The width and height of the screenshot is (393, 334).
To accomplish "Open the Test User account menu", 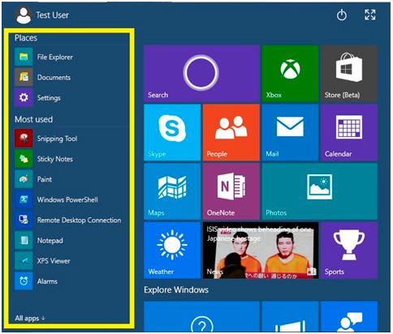I will click(x=42, y=15).
